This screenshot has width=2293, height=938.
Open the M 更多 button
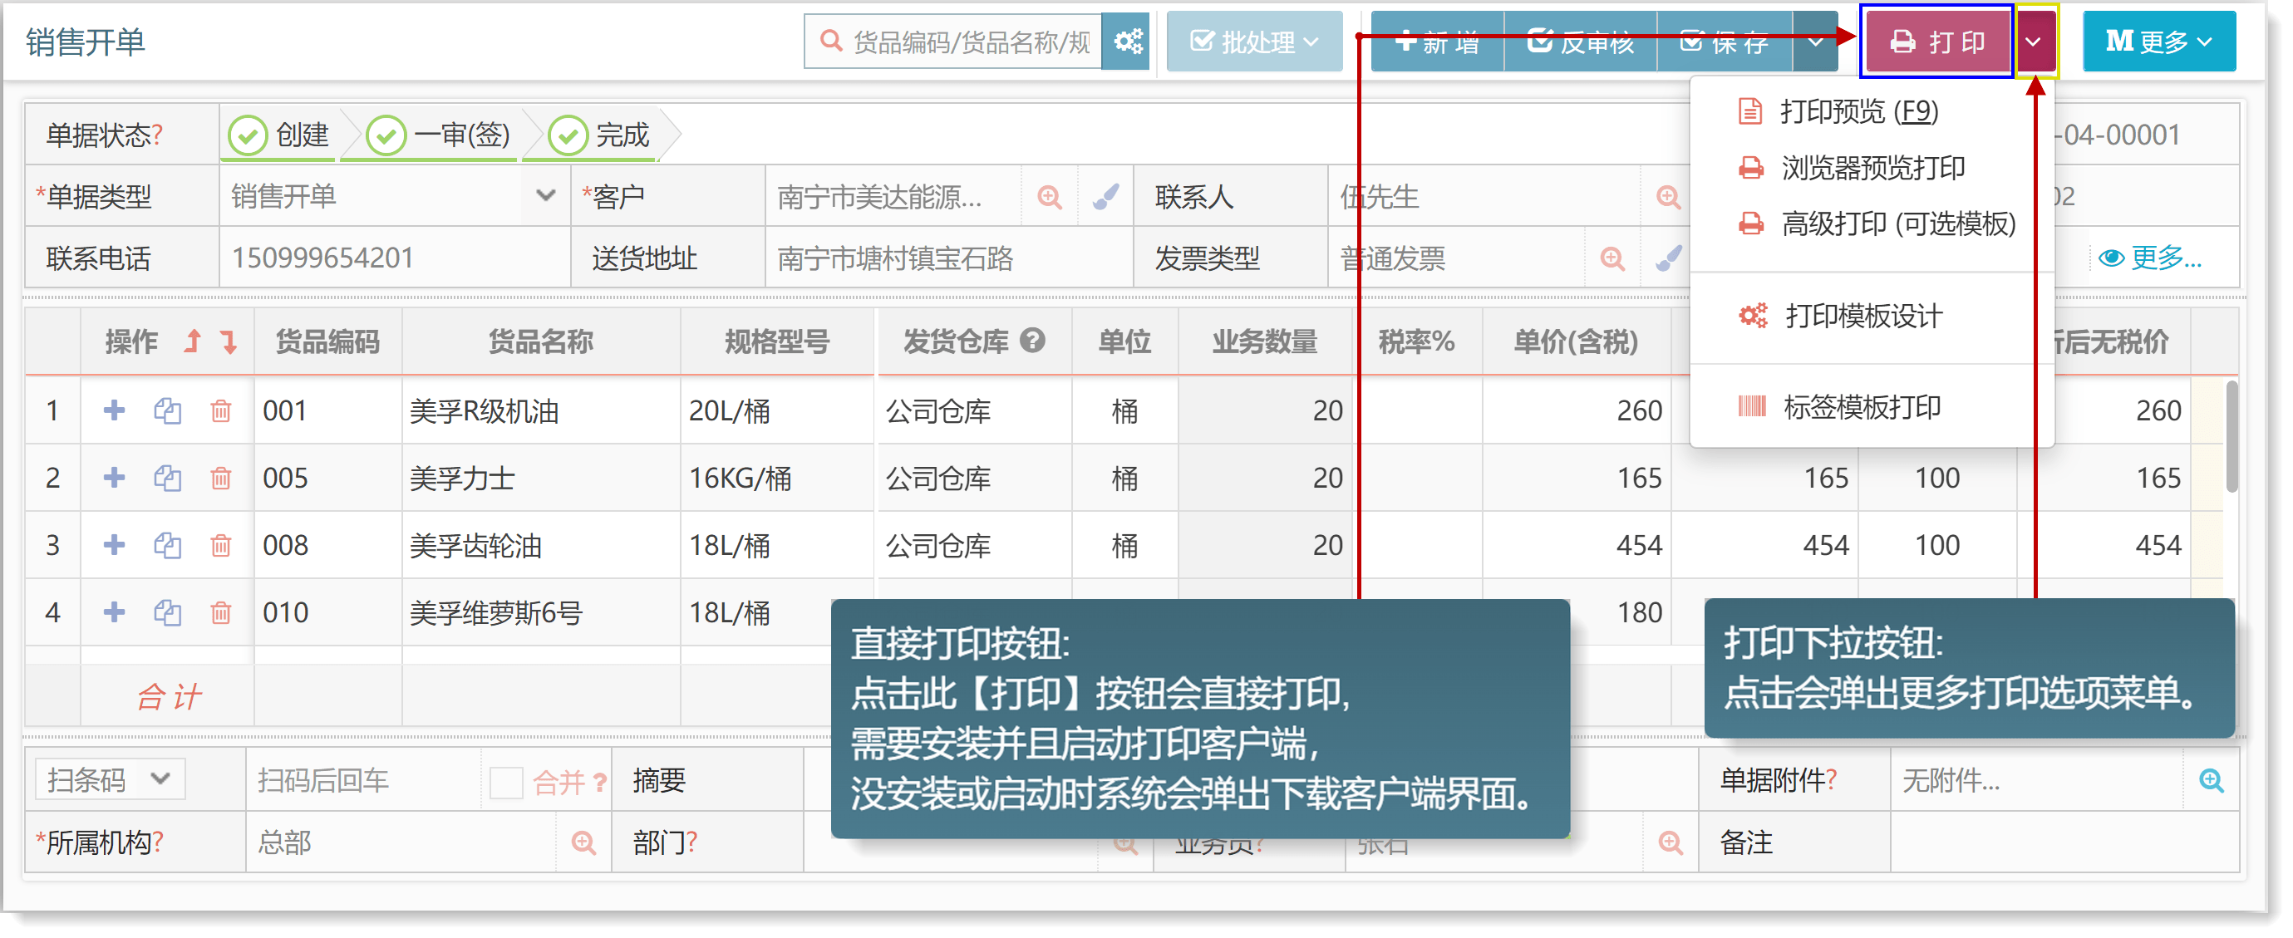(x=2158, y=42)
